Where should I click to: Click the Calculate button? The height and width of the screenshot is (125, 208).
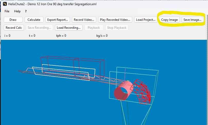tap(34, 20)
